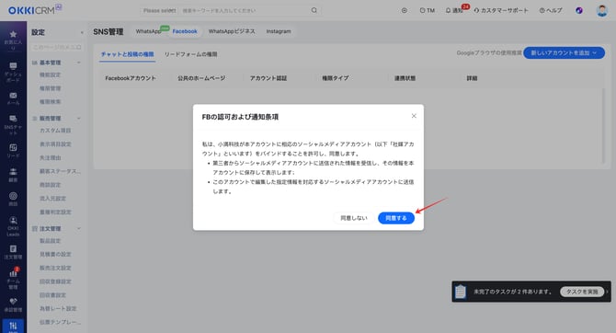This screenshot has width=616, height=333.
Task: Click the 権限タイプ column header
Action: click(336, 78)
